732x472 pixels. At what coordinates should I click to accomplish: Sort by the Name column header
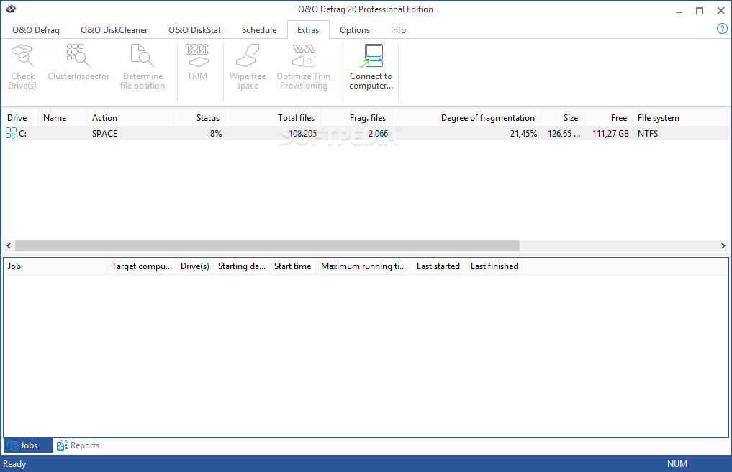point(63,118)
